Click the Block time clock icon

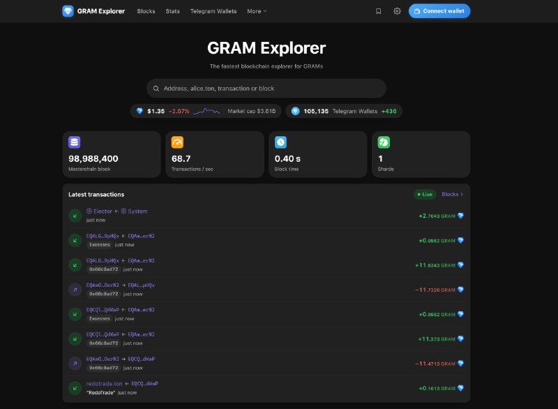coord(280,142)
